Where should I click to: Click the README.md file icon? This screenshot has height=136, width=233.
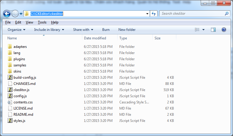(x=10, y=115)
